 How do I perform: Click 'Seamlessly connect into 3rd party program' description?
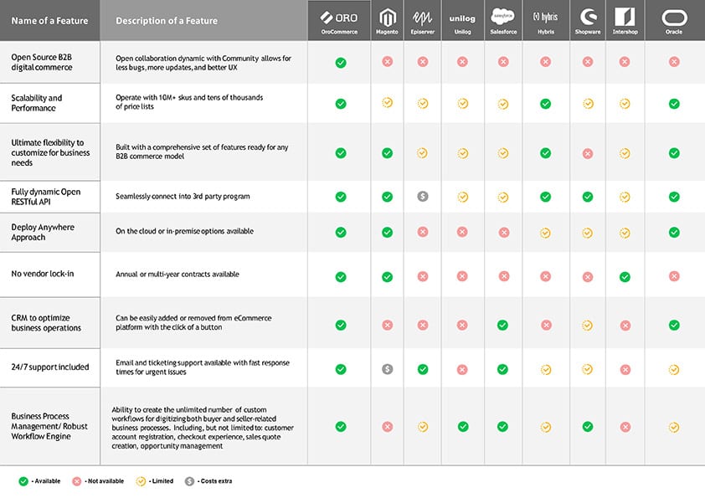(183, 197)
